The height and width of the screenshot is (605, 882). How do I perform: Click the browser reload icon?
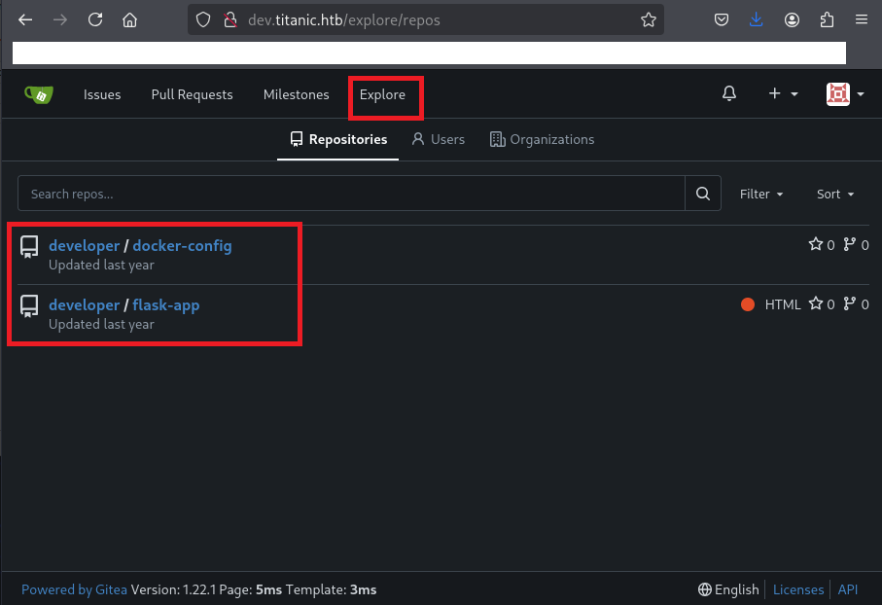[95, 19]
